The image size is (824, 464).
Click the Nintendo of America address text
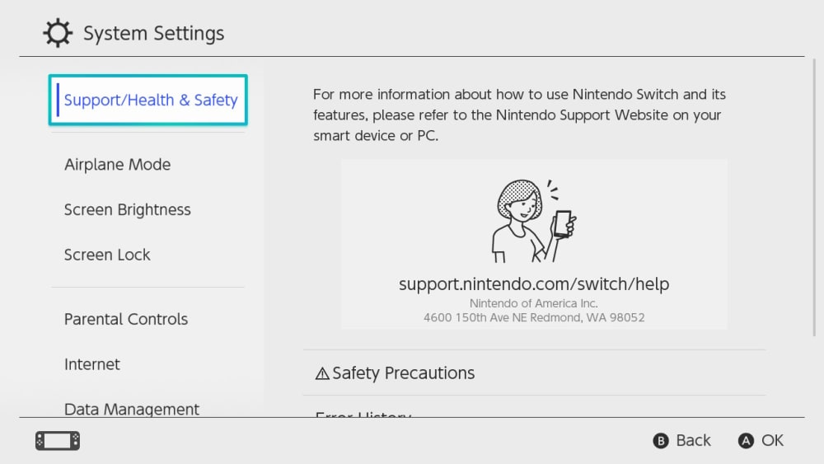pyautogui.click(x=534, y=311)
